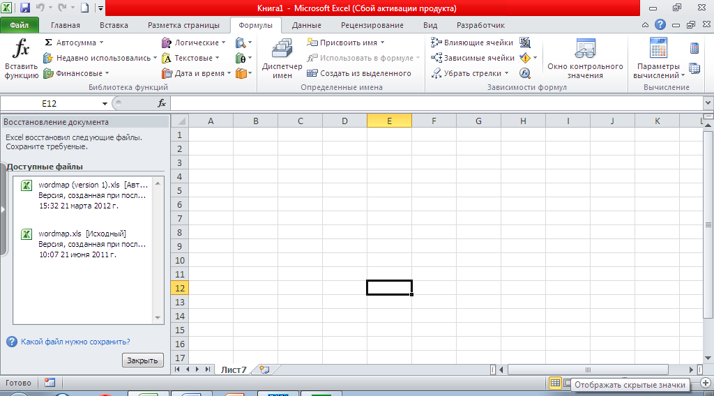Viewport: 714px width, 396px height.
Task: Open the Date and Time functions icon
Action: tap(167, 73)
